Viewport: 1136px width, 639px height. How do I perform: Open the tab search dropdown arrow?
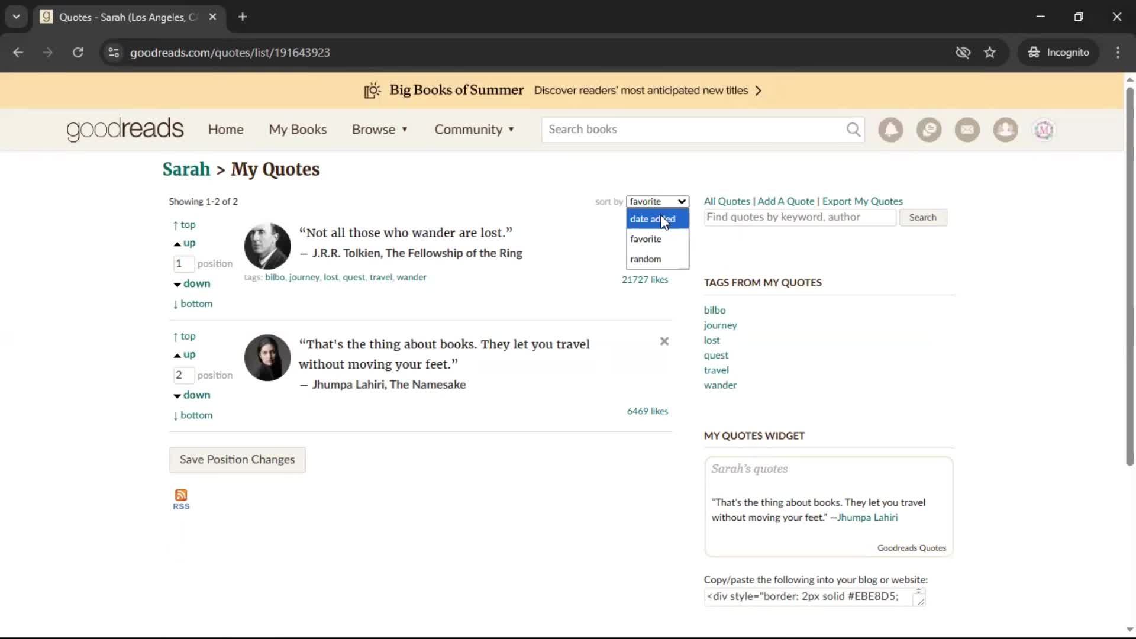(17, 17)
